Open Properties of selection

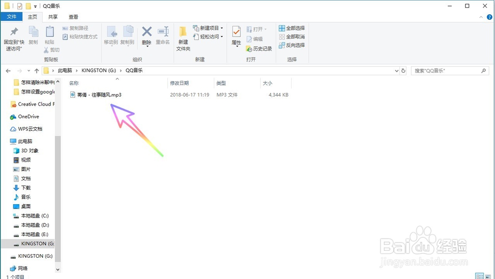(237, 36)
